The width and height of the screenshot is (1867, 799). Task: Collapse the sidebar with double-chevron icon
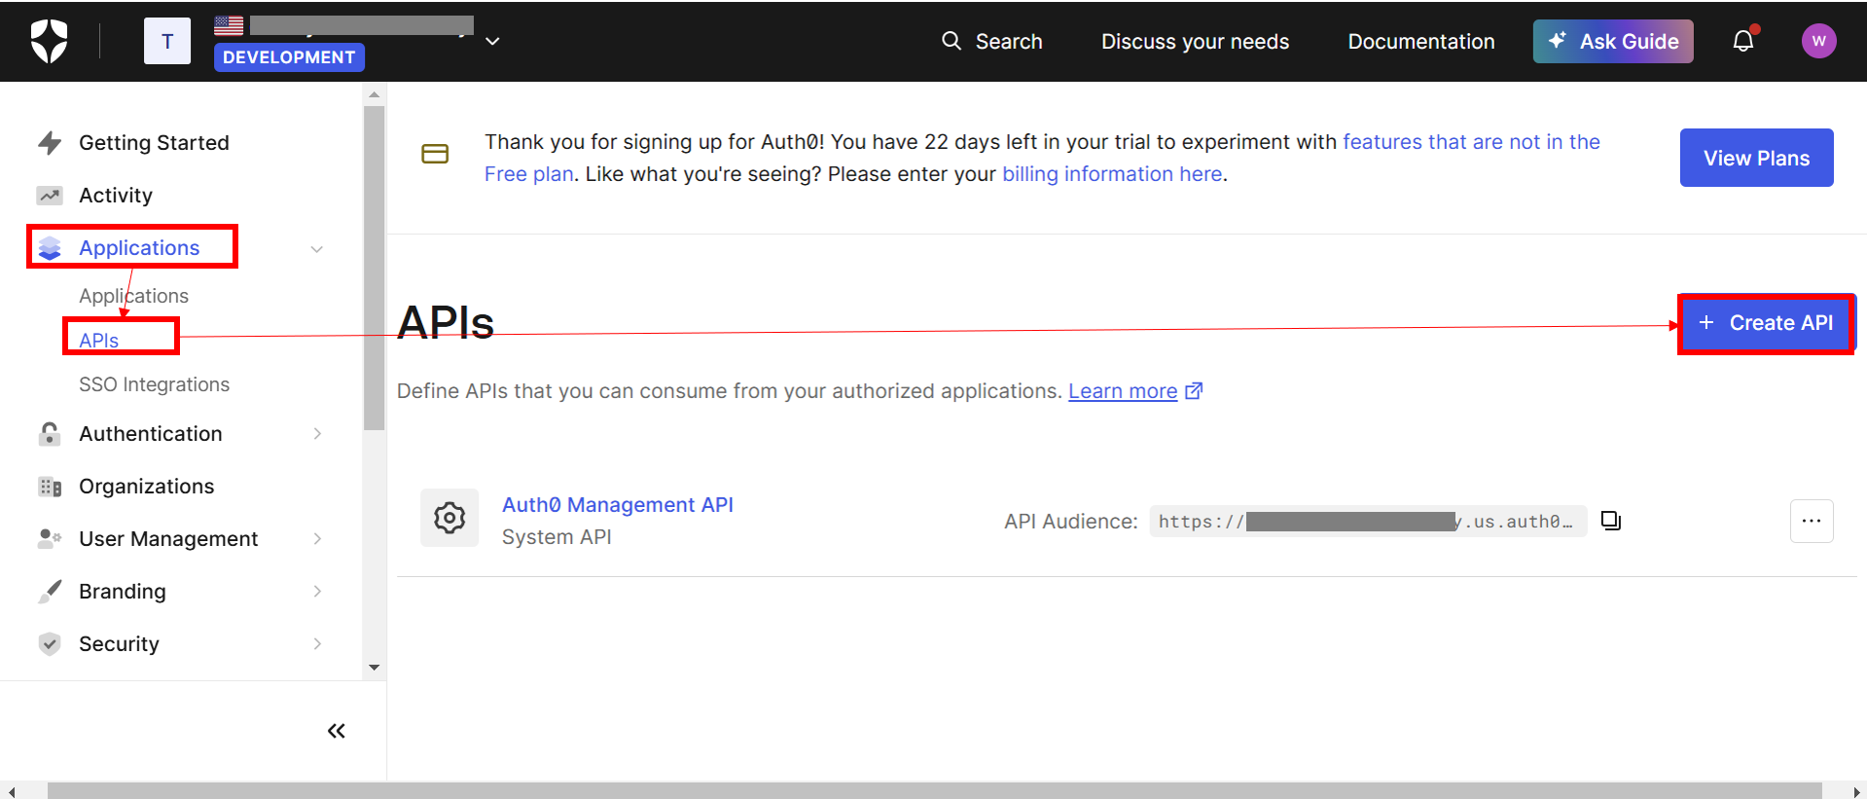(x=337, y=731)
